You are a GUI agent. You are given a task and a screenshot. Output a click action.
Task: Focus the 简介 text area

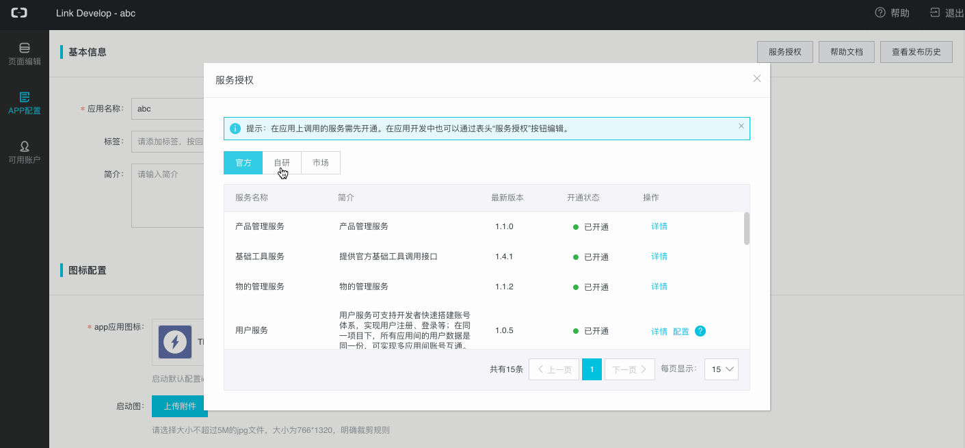point(168,196)
